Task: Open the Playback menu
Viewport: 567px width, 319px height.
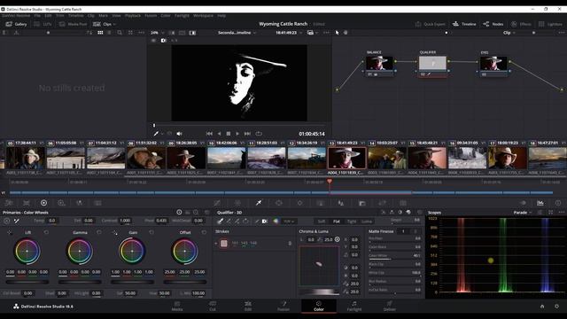Action: point(133,16)
